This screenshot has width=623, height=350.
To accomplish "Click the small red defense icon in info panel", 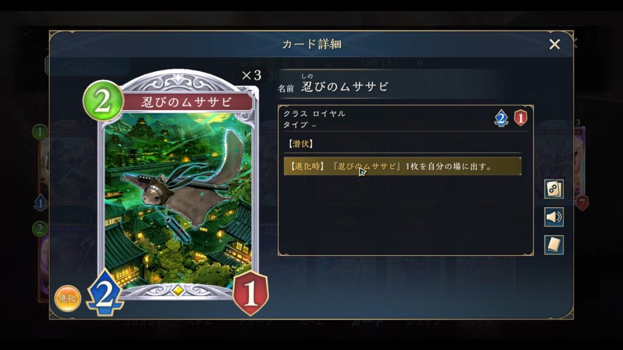I will point(521,118).
